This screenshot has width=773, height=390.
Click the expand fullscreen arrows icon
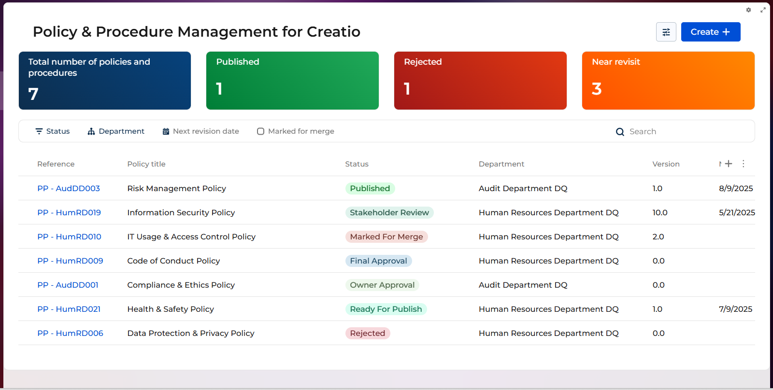pos(763,10)
